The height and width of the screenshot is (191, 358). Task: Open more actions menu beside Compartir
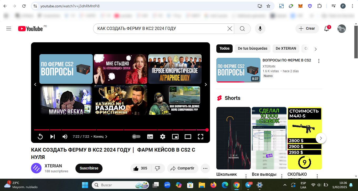pos(205,168)
